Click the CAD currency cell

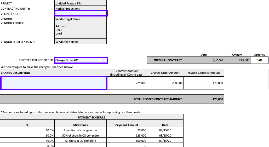point(259,60)
